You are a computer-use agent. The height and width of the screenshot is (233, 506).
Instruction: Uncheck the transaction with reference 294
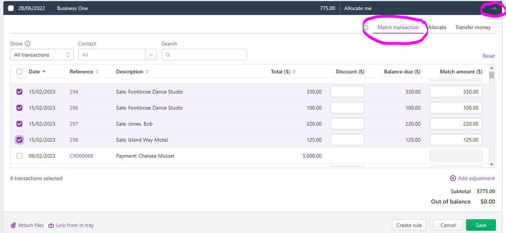pos(19,92)
